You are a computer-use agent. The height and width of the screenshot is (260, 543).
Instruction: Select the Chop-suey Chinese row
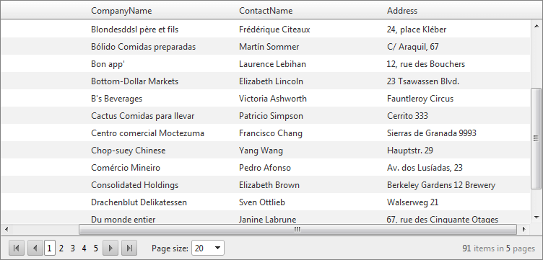click(266, 151)
